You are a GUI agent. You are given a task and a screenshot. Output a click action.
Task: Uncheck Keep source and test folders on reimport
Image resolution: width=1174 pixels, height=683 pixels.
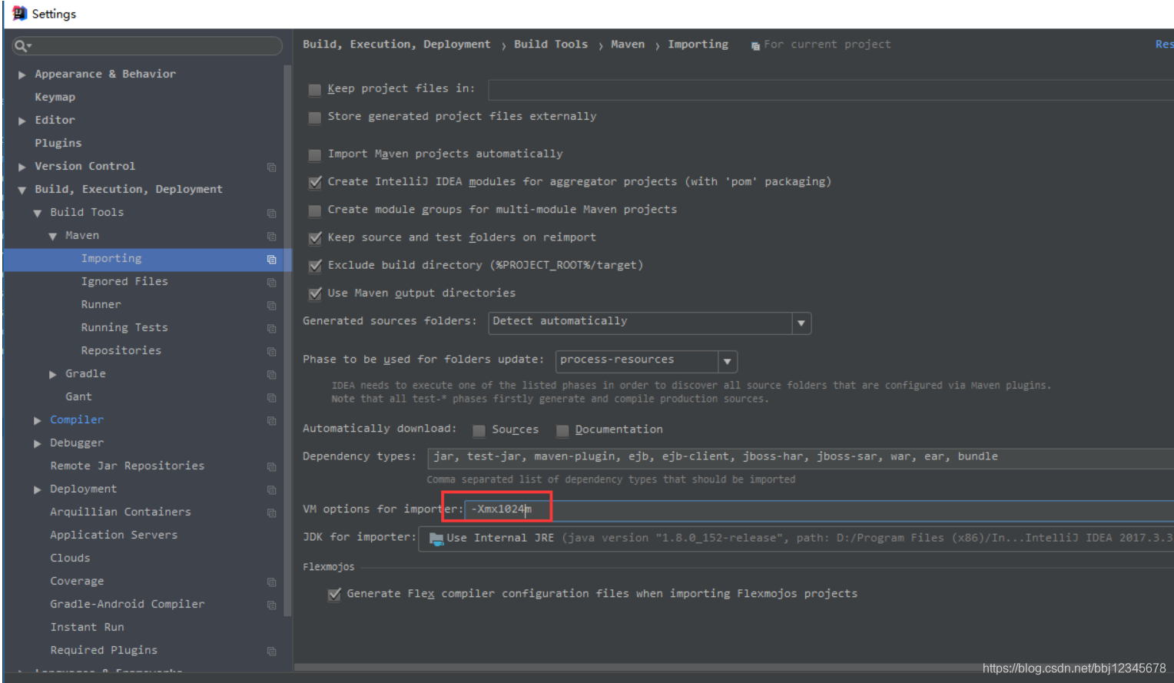(314, 238)
